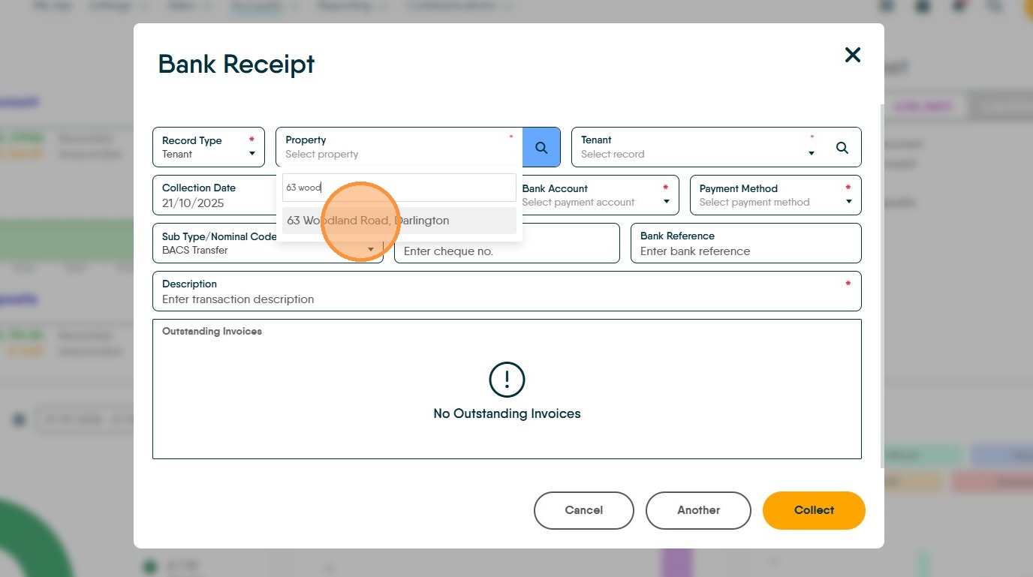Expand the Sub Type/Nominal Code dropdown
Viewport: 1033px width, 577px height.
[268, 243]
